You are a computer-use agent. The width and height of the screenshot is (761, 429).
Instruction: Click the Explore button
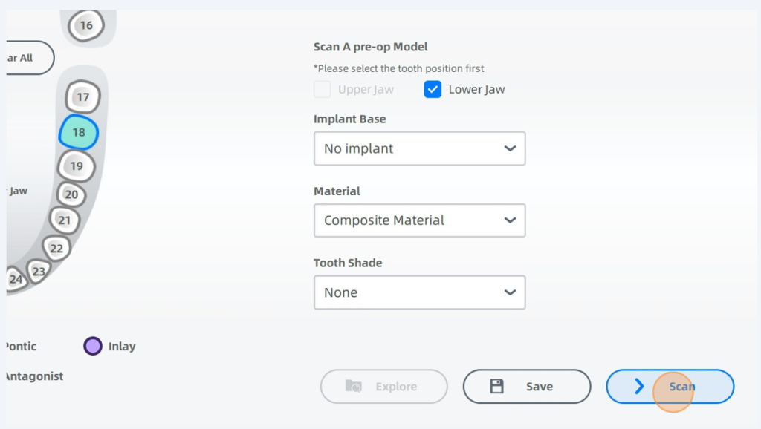pyautogui.click(x=383, y=386)
